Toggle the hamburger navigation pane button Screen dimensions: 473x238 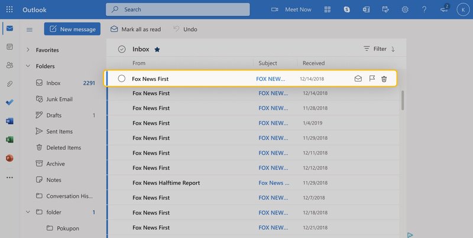(29, 30)
